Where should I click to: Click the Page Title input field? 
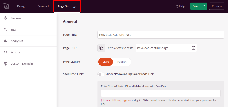point(161,35)
